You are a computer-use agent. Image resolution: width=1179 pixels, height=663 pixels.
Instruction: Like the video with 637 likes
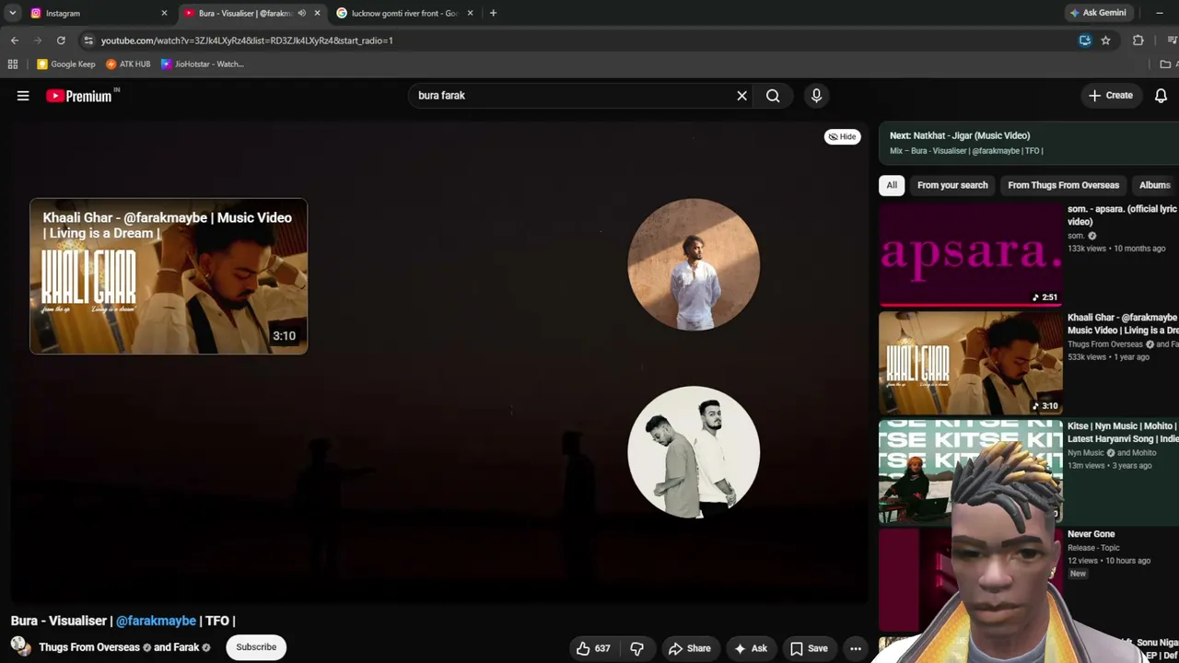click(x=592, y=648)
